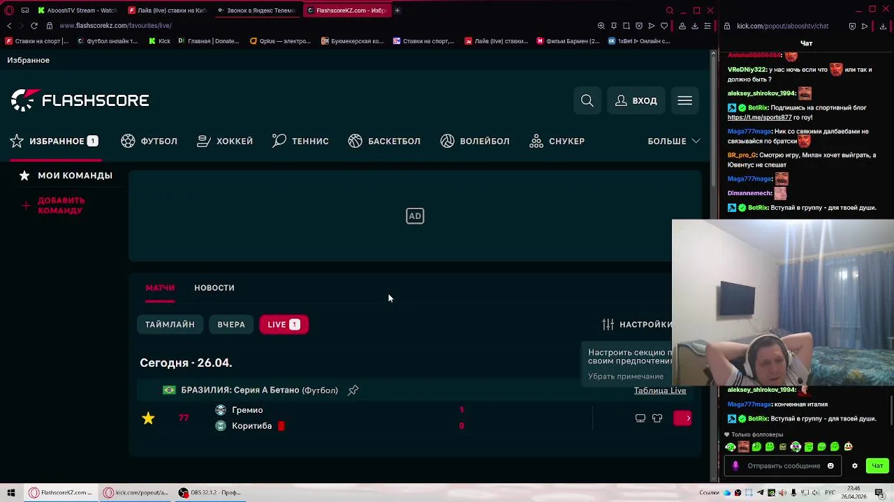Viewport: 894px width, 502px height.
Task: Switch to the МАТЧИ tab
Action: coord(160,288)
